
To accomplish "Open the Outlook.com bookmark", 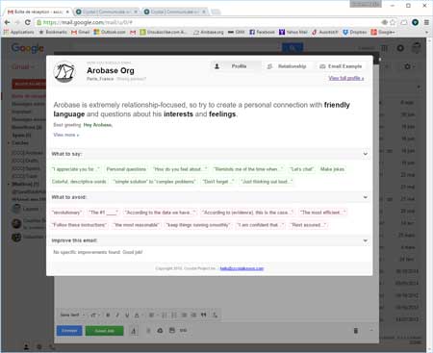I will point(110,32).
